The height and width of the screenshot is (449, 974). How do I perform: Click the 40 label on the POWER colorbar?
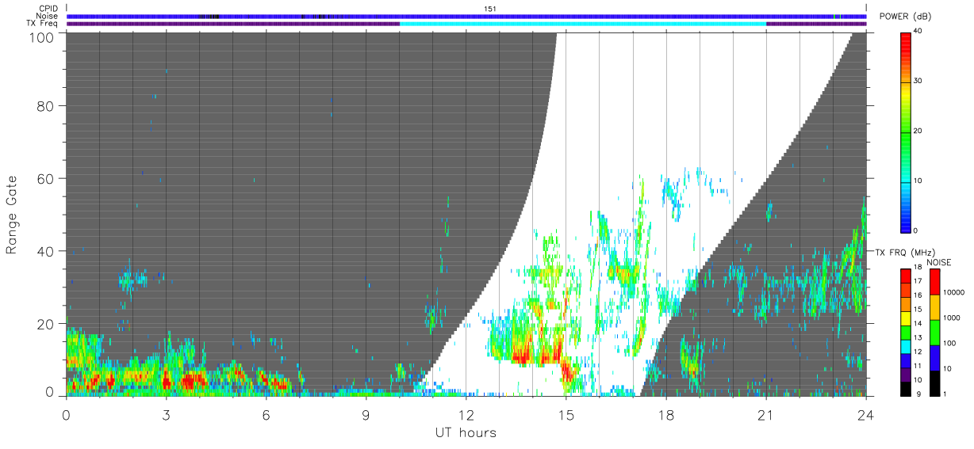tap(918, 31)
